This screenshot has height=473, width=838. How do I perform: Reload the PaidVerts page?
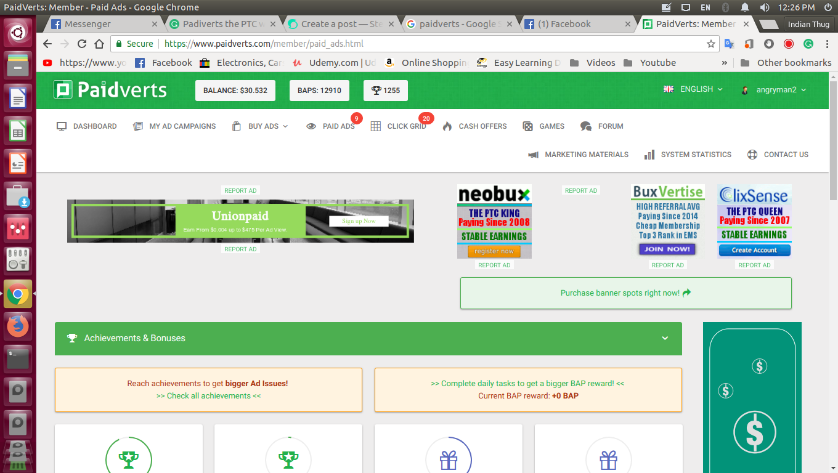[82, 44]
